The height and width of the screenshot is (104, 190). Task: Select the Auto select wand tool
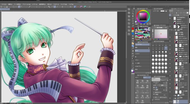coord(133,23)
